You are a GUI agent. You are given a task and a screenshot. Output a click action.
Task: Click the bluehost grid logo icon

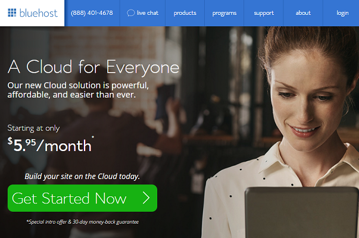point(12,13)
